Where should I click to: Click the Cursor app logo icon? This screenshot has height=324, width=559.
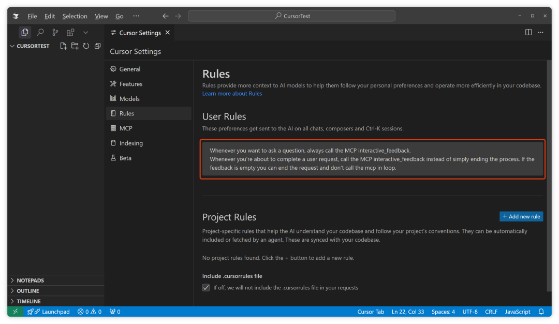tap(16, 16)
